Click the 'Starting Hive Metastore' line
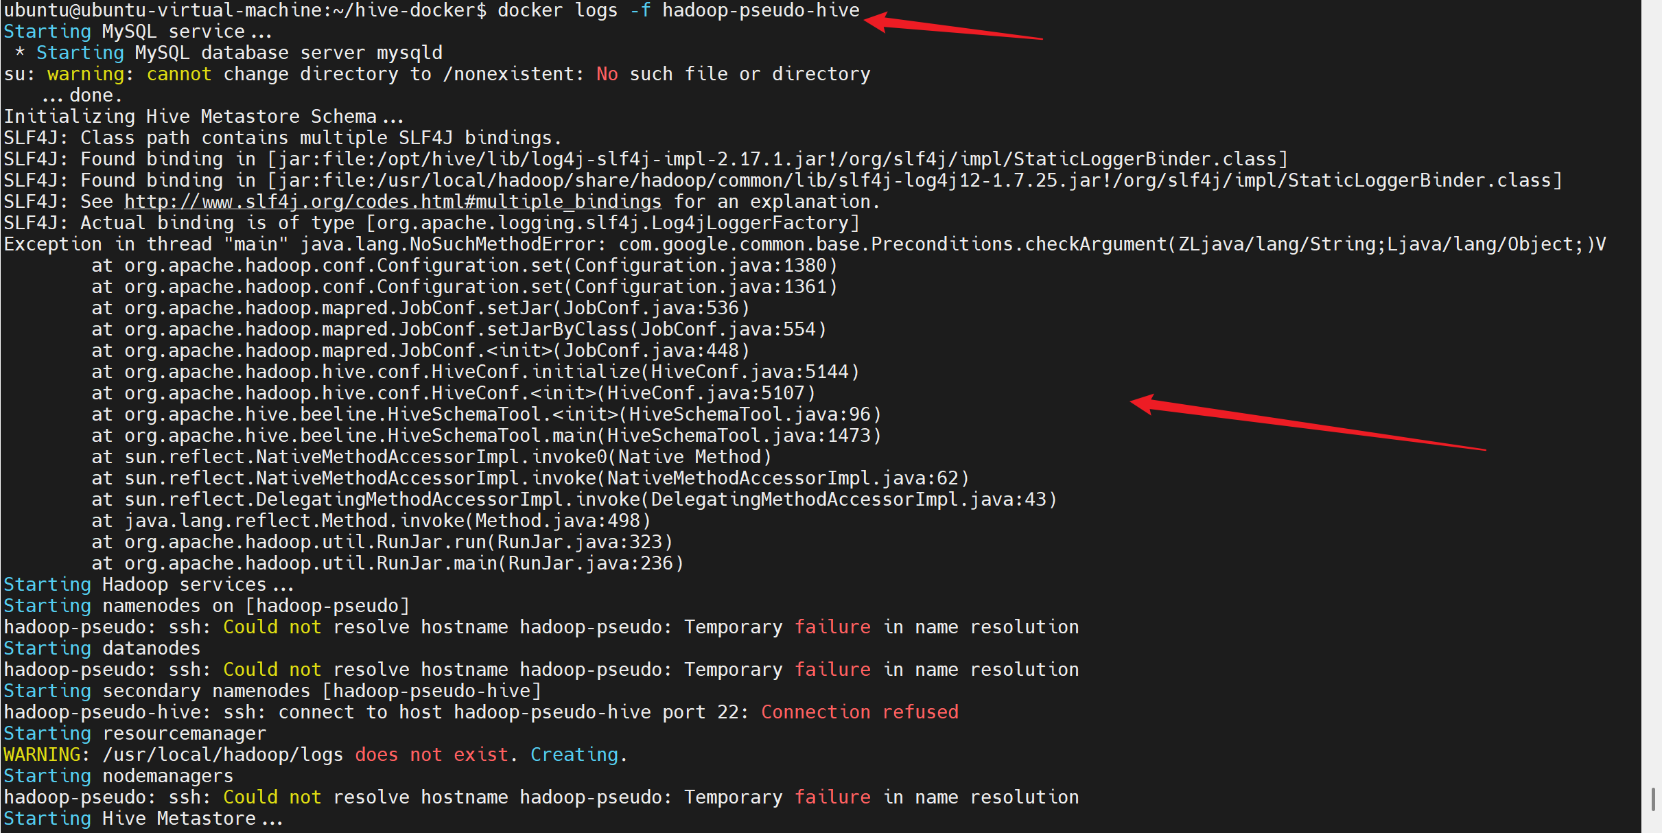 point(143,819)
